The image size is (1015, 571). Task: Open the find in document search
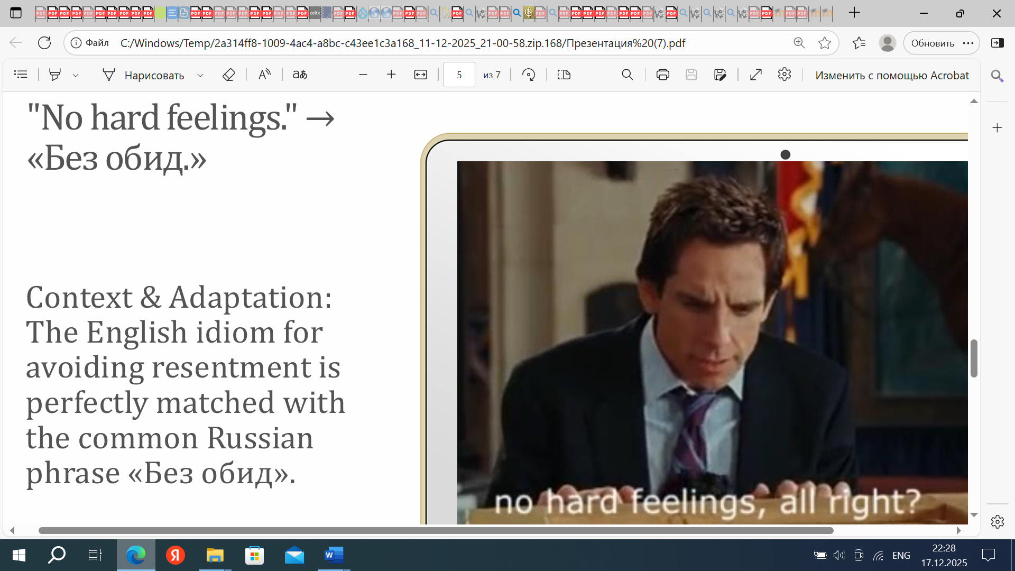coord(627,75)
